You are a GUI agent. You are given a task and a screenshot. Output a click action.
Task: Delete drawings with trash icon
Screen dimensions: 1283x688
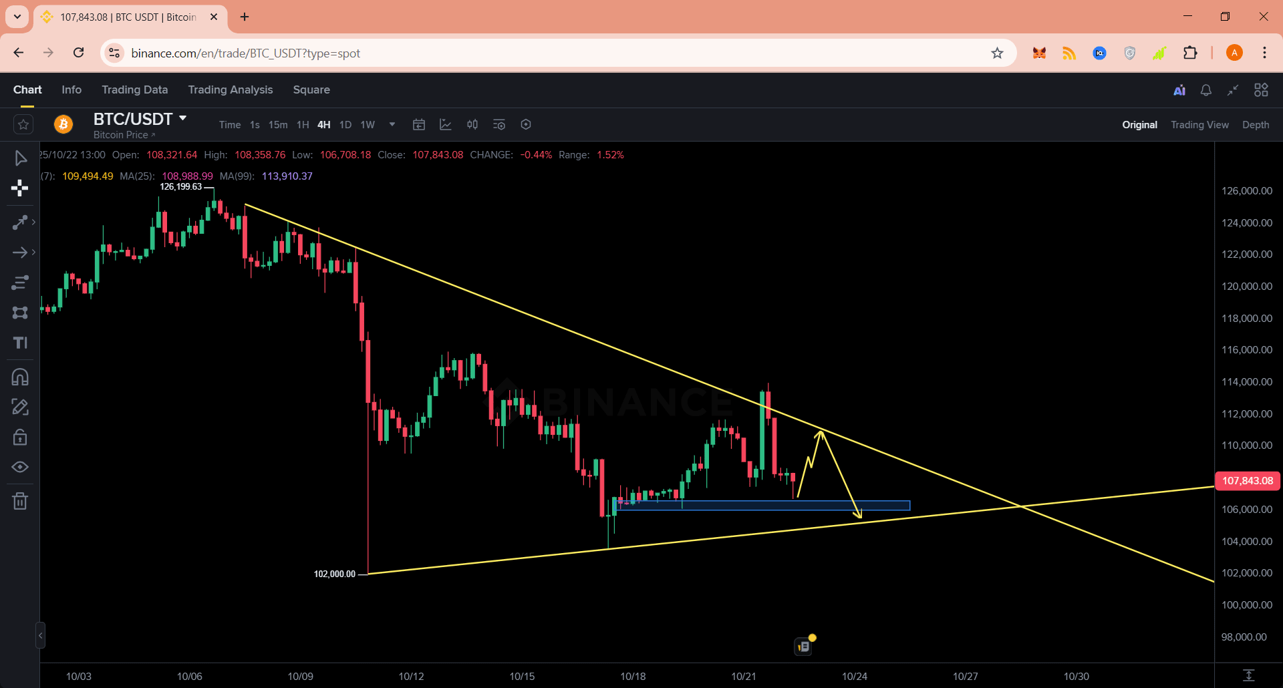click(20, 501)
